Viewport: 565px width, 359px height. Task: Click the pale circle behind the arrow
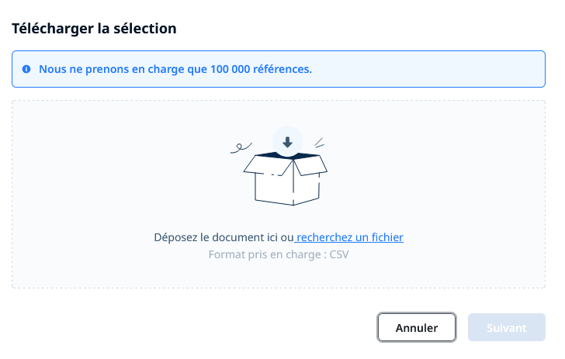pos(287,141)
